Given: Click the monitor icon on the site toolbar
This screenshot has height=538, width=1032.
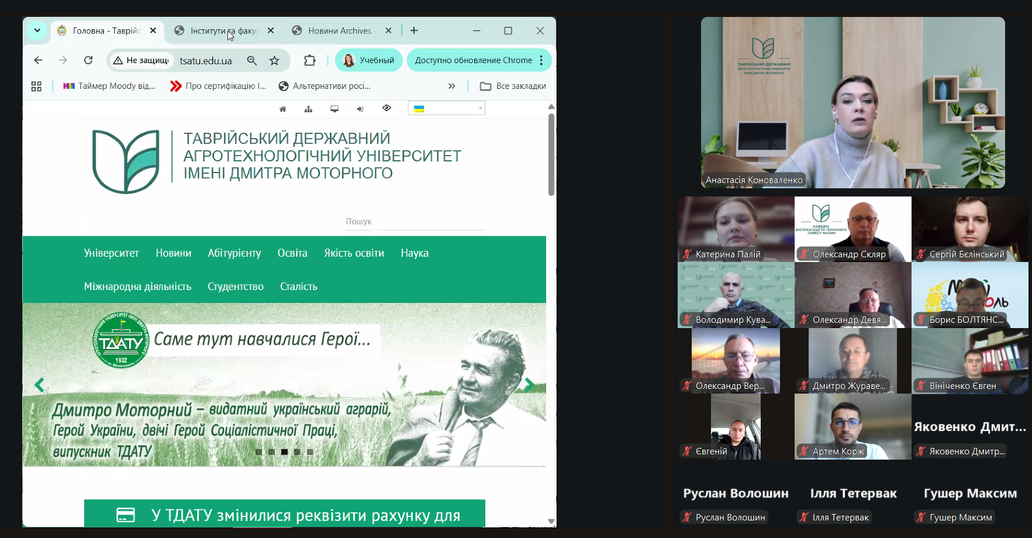Looking at the screenshot, I should pos(334,109).
